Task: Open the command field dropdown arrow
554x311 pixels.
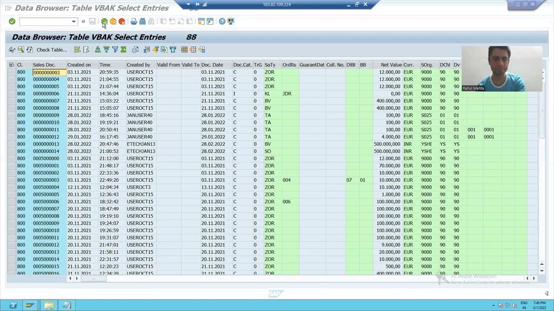Action: [x=74, y=22]
